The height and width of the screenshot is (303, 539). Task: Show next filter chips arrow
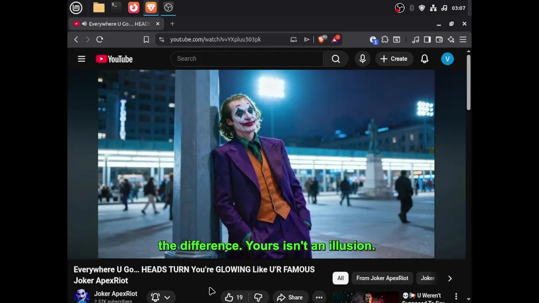(x=450, y=278)
